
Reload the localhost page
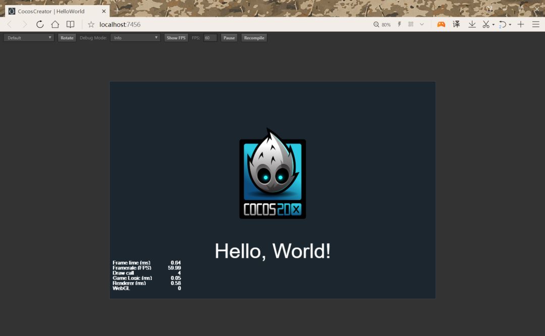pyautogui.click(x=40, y=24)
